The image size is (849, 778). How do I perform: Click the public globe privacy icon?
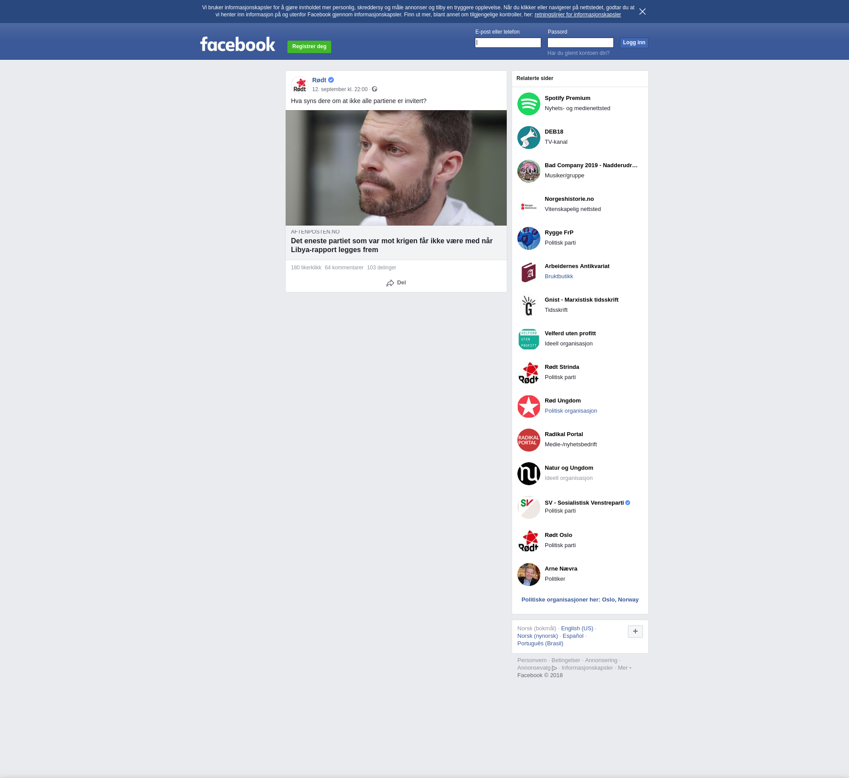(x=375, y=89)
